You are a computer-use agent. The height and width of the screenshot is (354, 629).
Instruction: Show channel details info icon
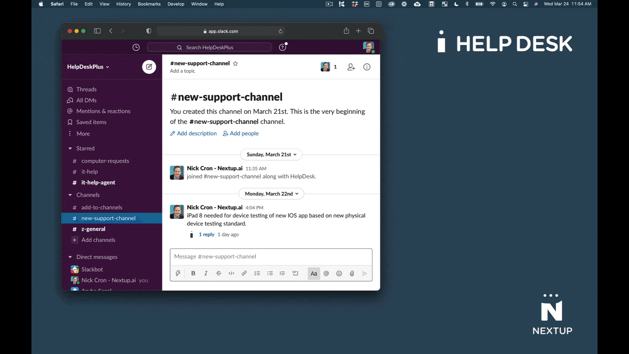367,67
